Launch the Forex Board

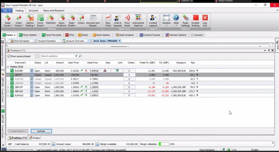click(x=40, y=21)
